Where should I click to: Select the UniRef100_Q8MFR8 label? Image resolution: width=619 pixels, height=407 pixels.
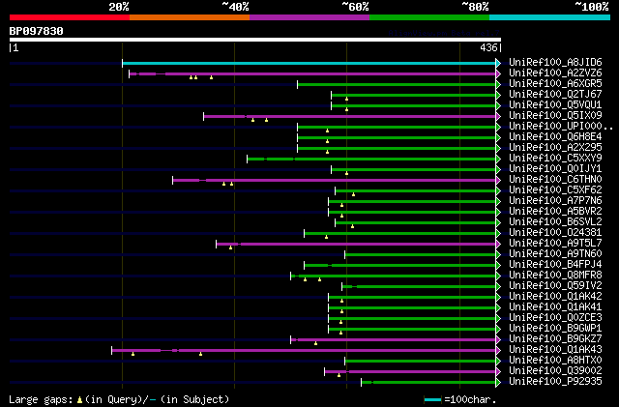tap(555, 276)
